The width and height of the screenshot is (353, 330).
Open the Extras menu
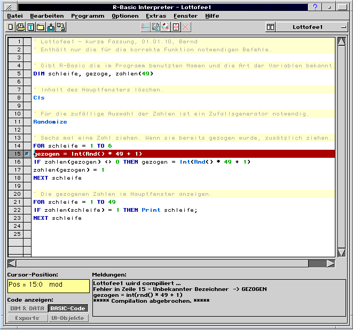(x=156, y=16)
